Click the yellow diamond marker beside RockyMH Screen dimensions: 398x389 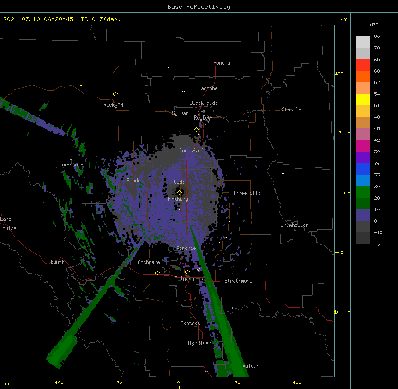click(x=115, y=94)
